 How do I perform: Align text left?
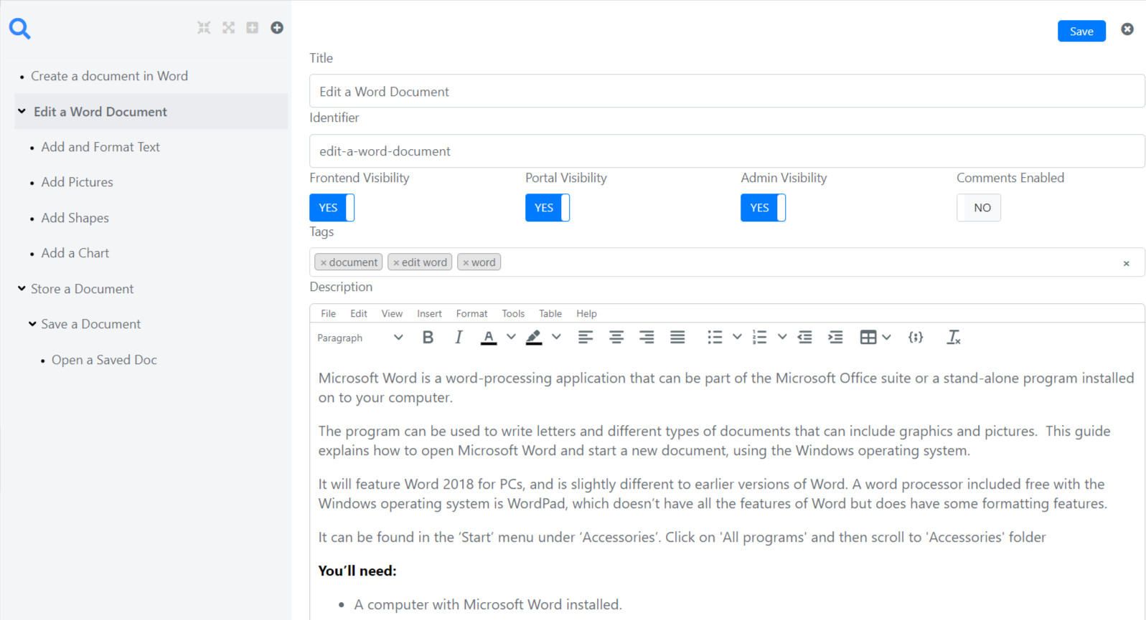[586, 337]
